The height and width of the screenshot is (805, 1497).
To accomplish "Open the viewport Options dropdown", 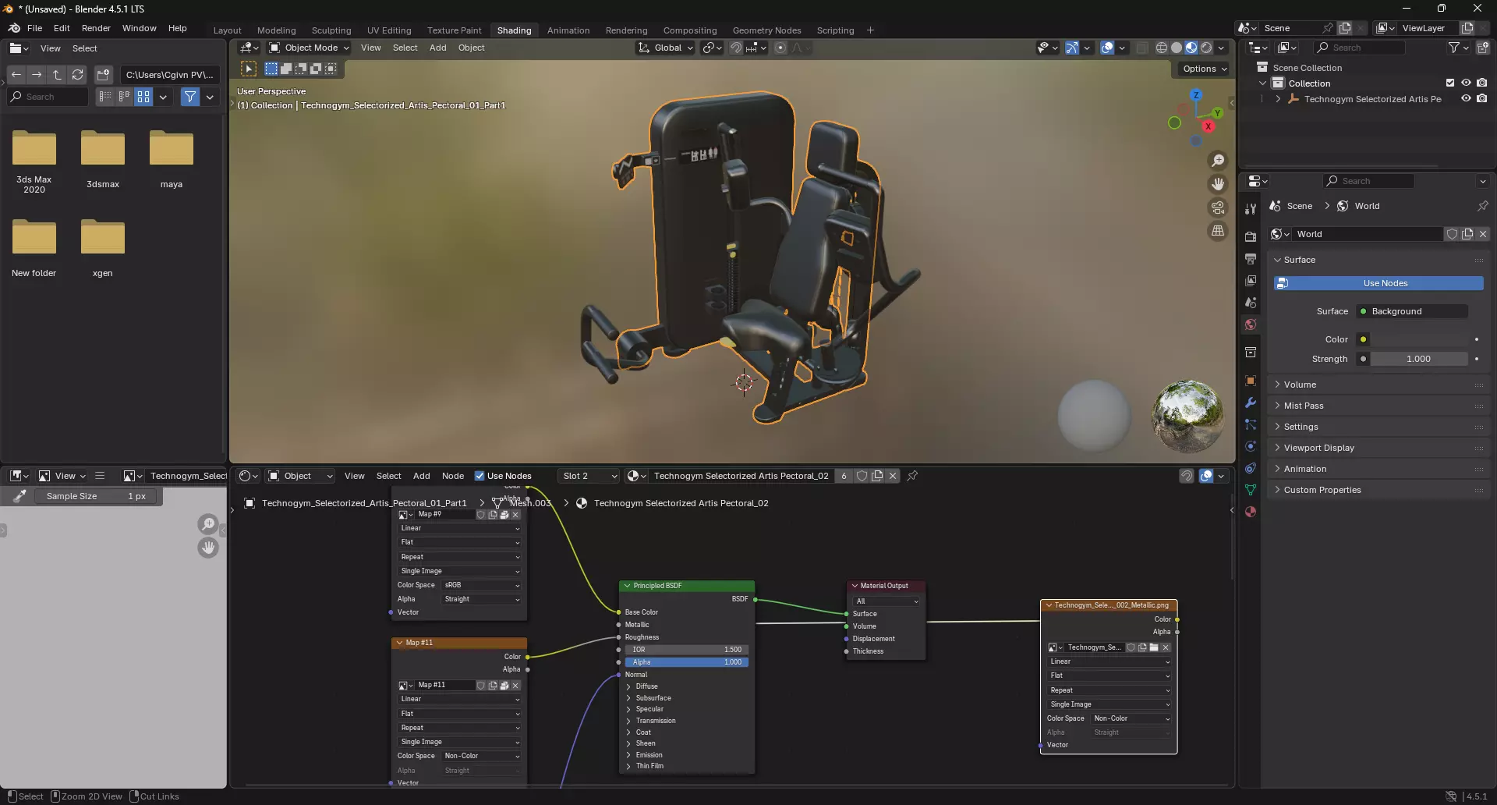I will pos(1204,69).
